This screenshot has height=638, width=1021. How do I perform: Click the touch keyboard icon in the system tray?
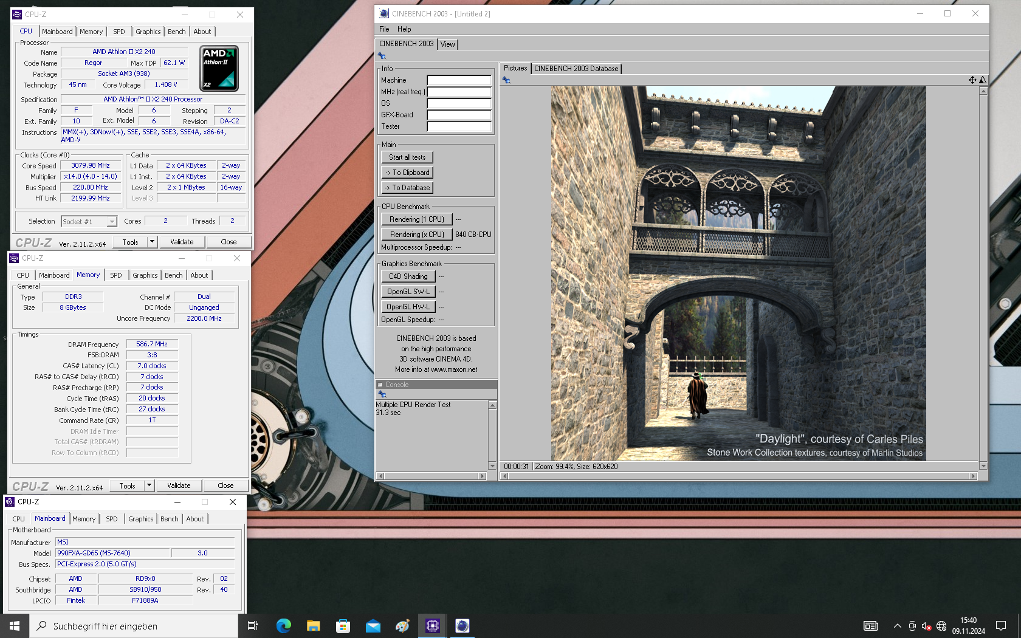tap(871, 626)
